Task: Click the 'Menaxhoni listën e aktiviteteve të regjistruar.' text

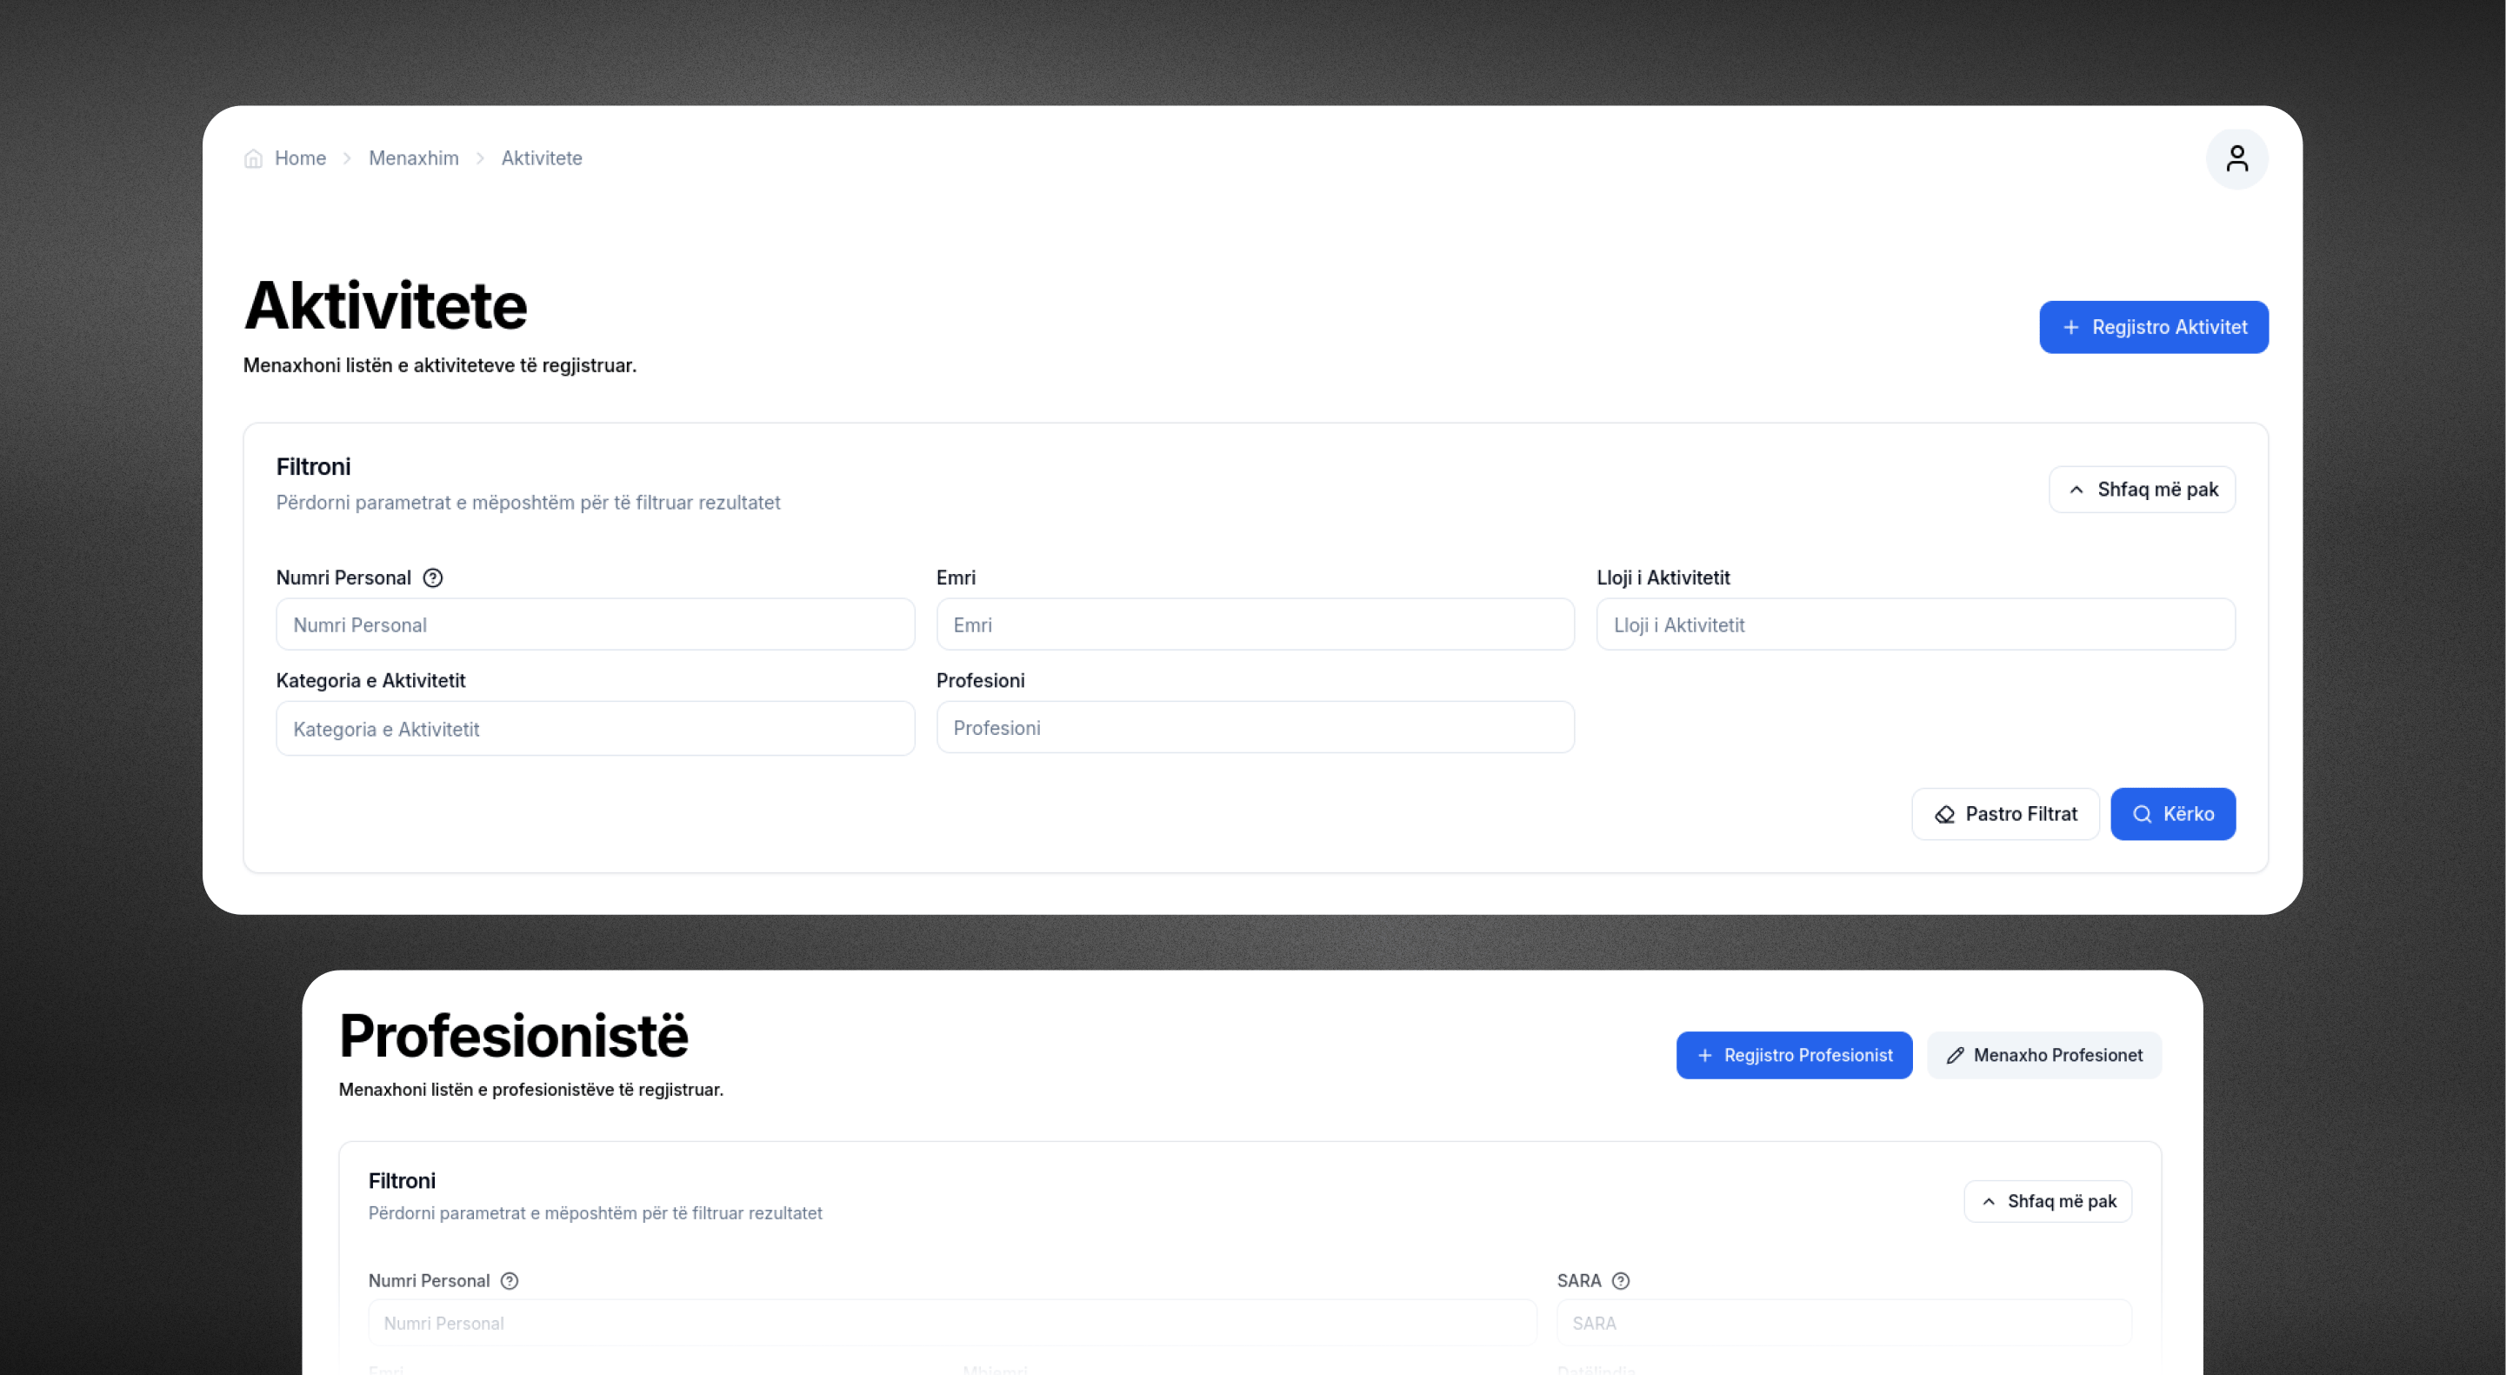Action: pyautogui.click(x=440, y=366)
